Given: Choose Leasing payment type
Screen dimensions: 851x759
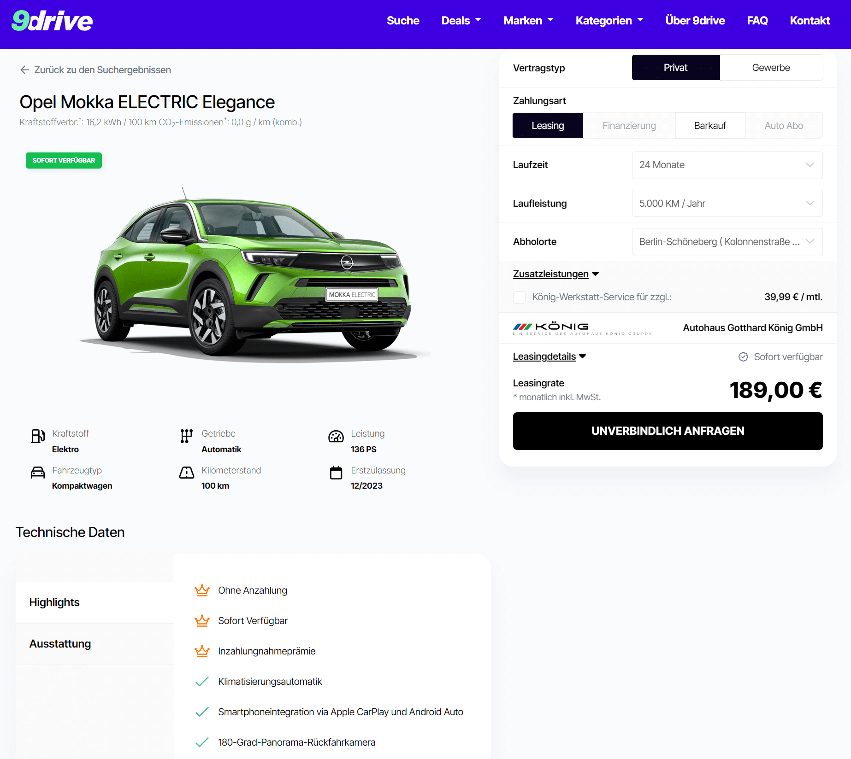Looking at the screenshot, I should pyautogui.click(x=548, y=126).
